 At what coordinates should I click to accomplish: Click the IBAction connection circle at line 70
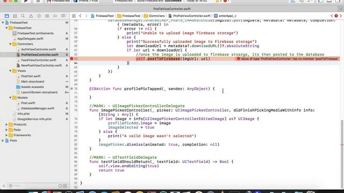(x=71, y=88)
